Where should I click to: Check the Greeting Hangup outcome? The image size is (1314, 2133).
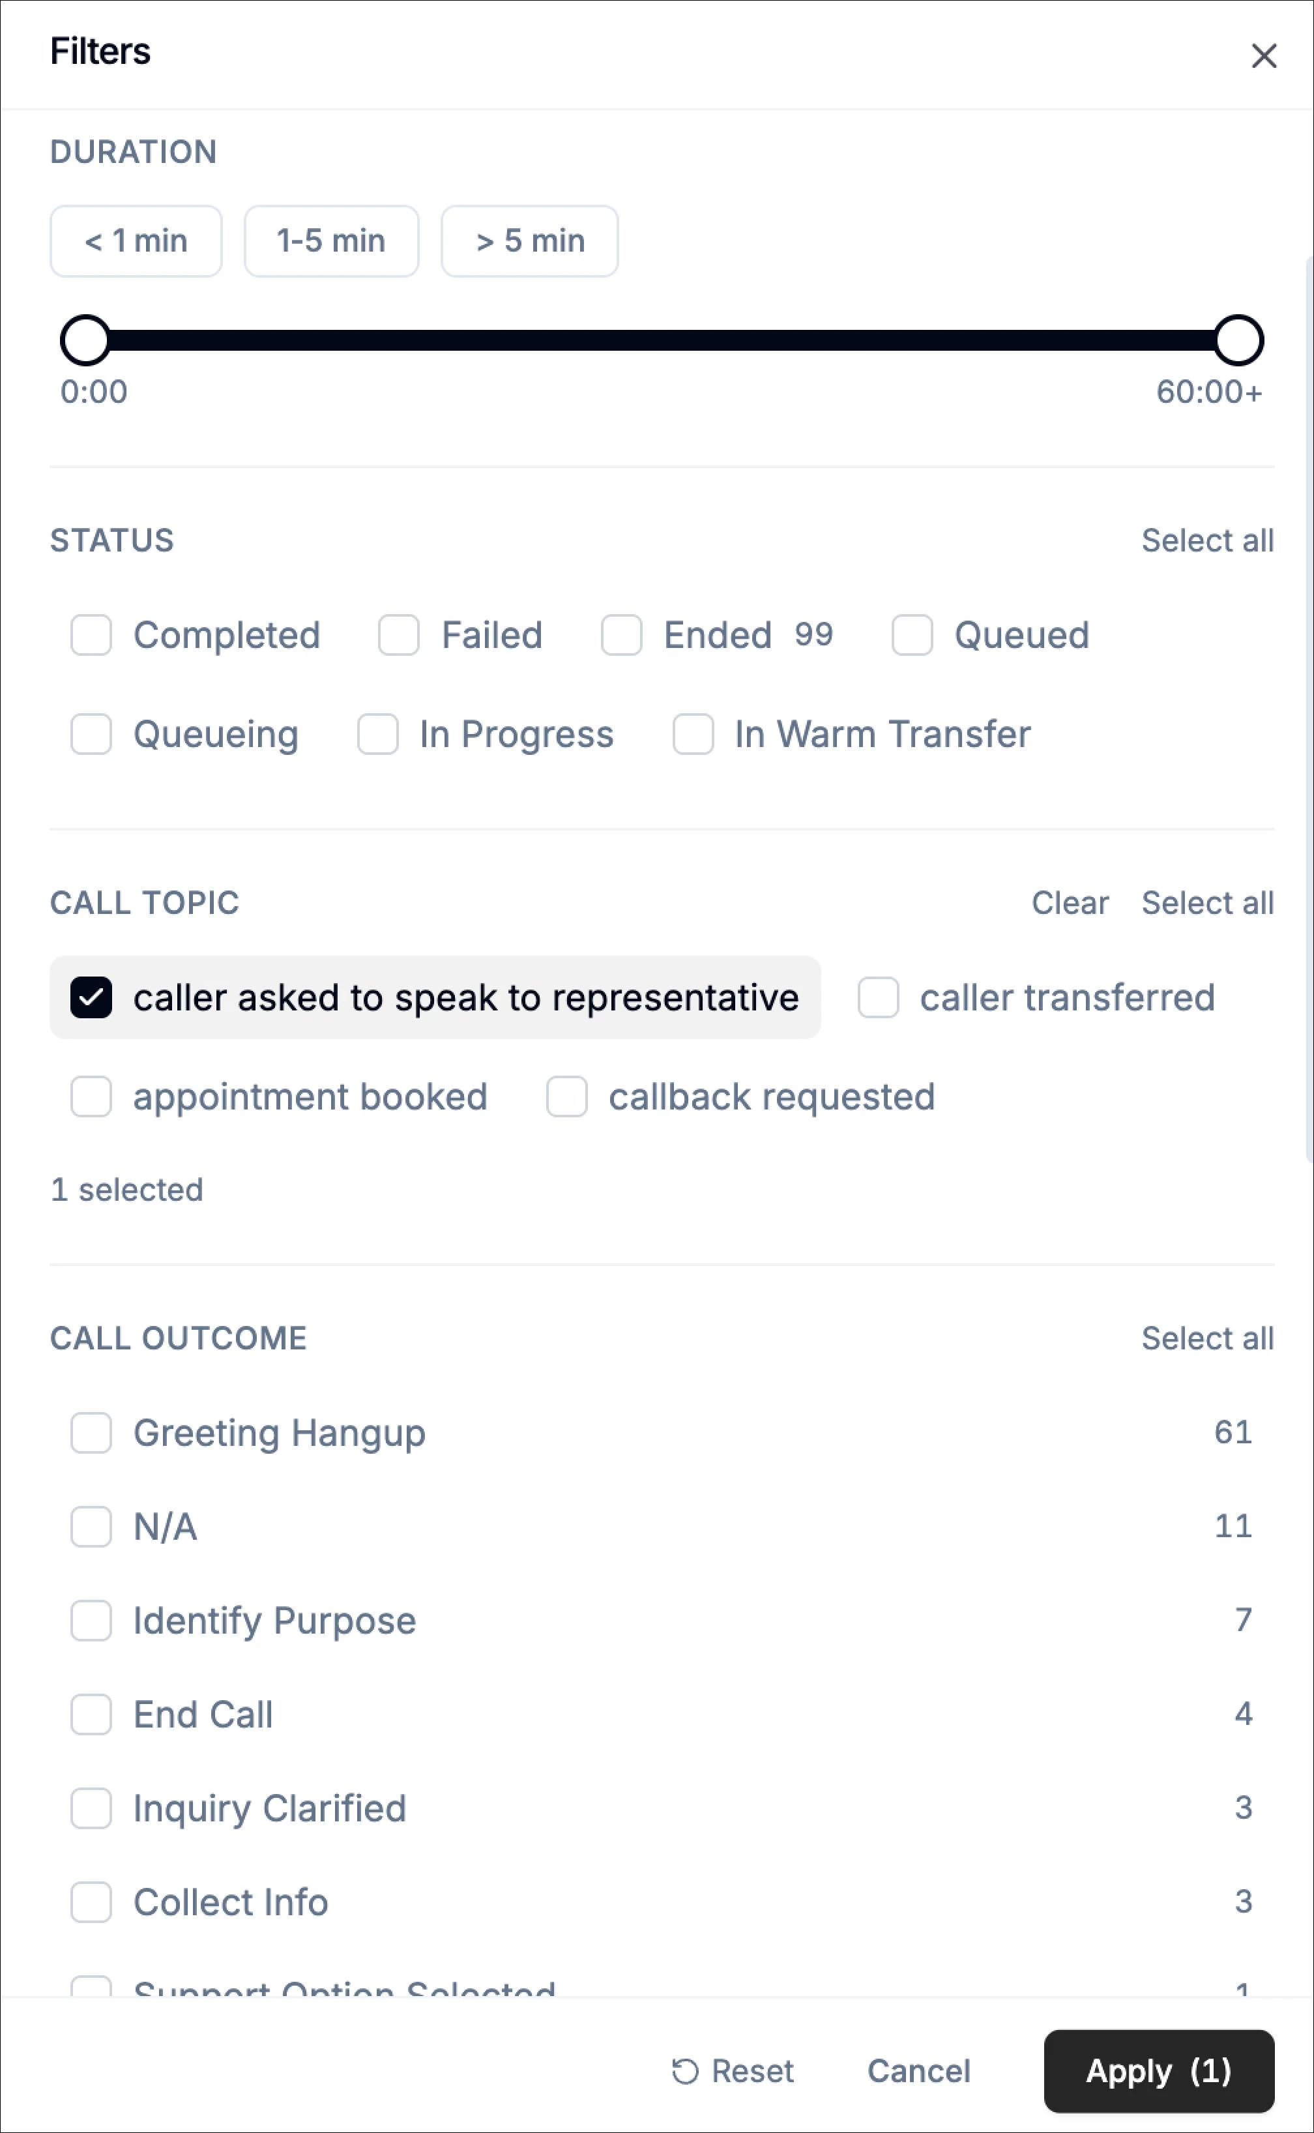pos(91,1434)
